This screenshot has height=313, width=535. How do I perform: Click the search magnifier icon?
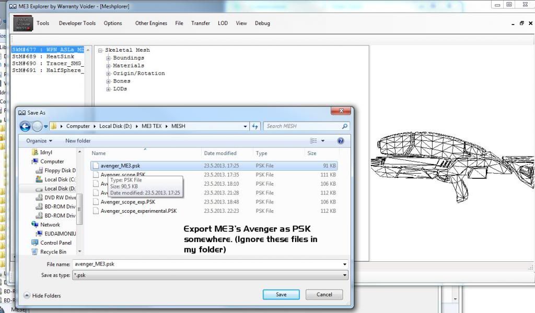(x=345, y=126)
